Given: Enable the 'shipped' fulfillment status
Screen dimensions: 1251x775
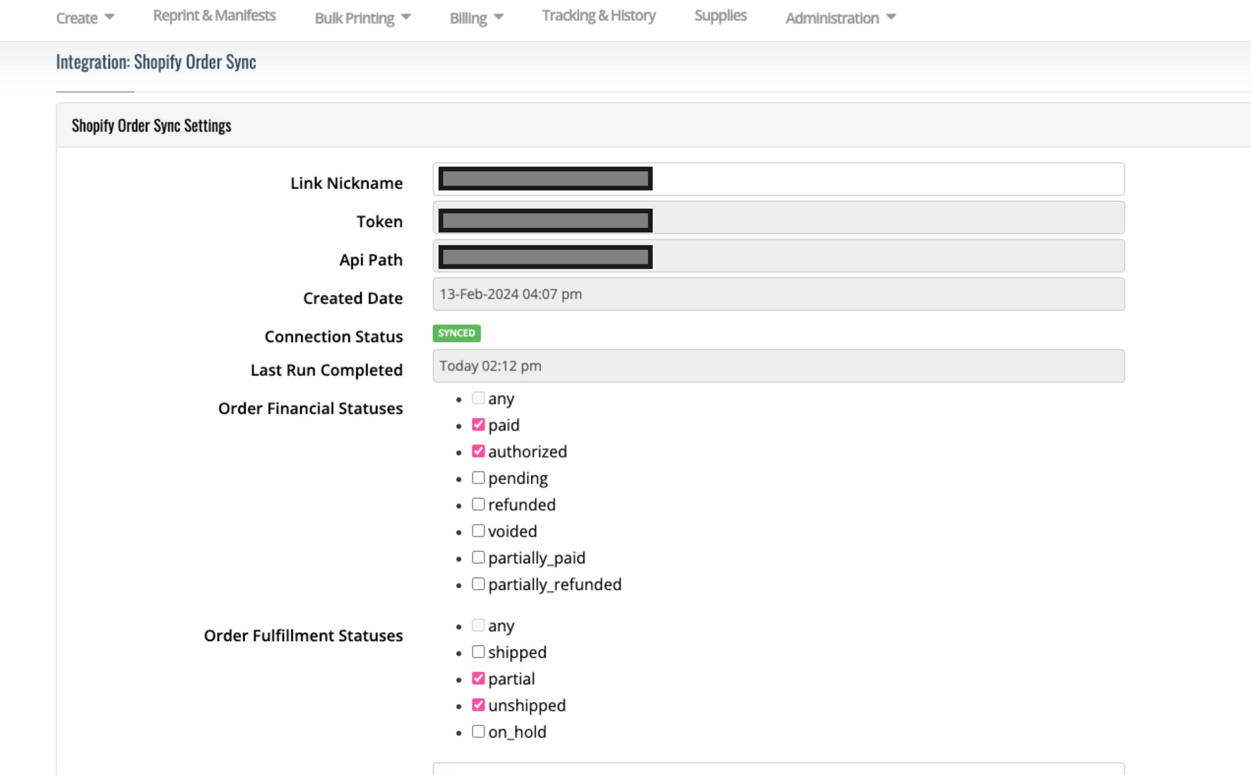Looking at the screenshot, I should click(x=478, y=652).
